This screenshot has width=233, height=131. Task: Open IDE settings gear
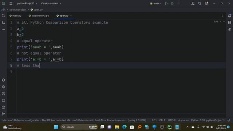click(206, 3)
